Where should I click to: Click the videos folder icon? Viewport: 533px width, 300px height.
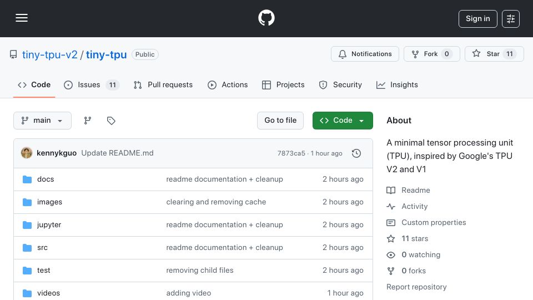pyautogui.click(x=27, y=293)
